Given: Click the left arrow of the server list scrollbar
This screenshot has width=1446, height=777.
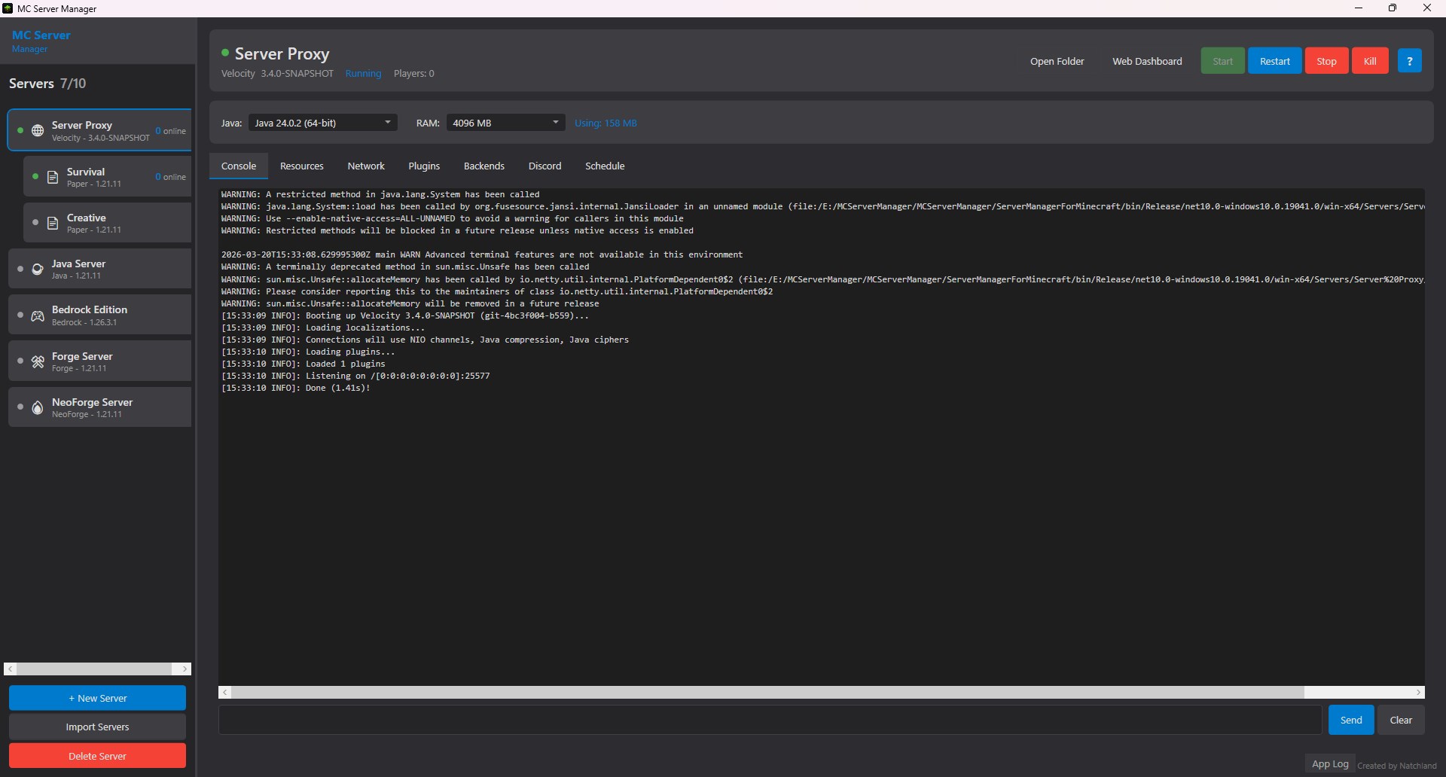Looking at the screenshot, I should point(11,669).
